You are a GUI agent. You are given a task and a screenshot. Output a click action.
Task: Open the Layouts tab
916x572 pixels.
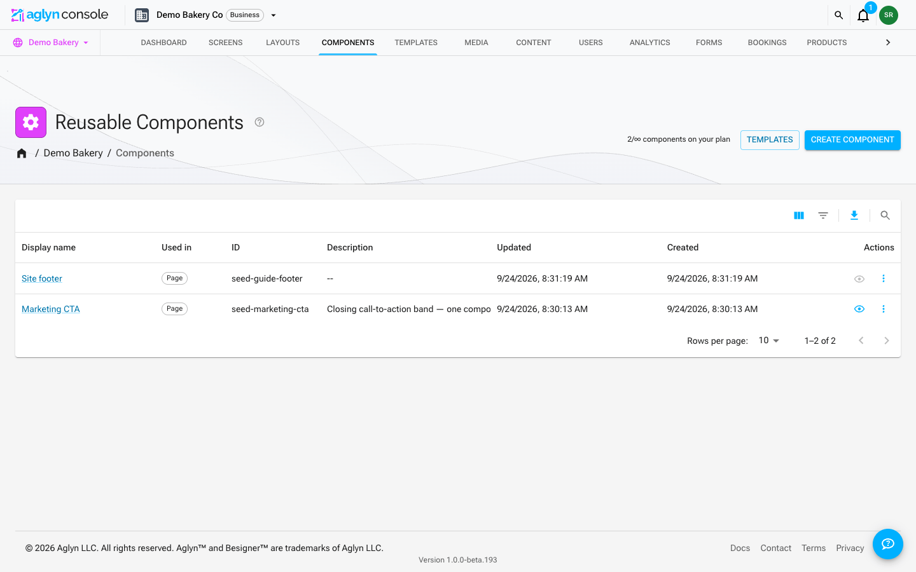pyautogui.click(x=283, y=43)
